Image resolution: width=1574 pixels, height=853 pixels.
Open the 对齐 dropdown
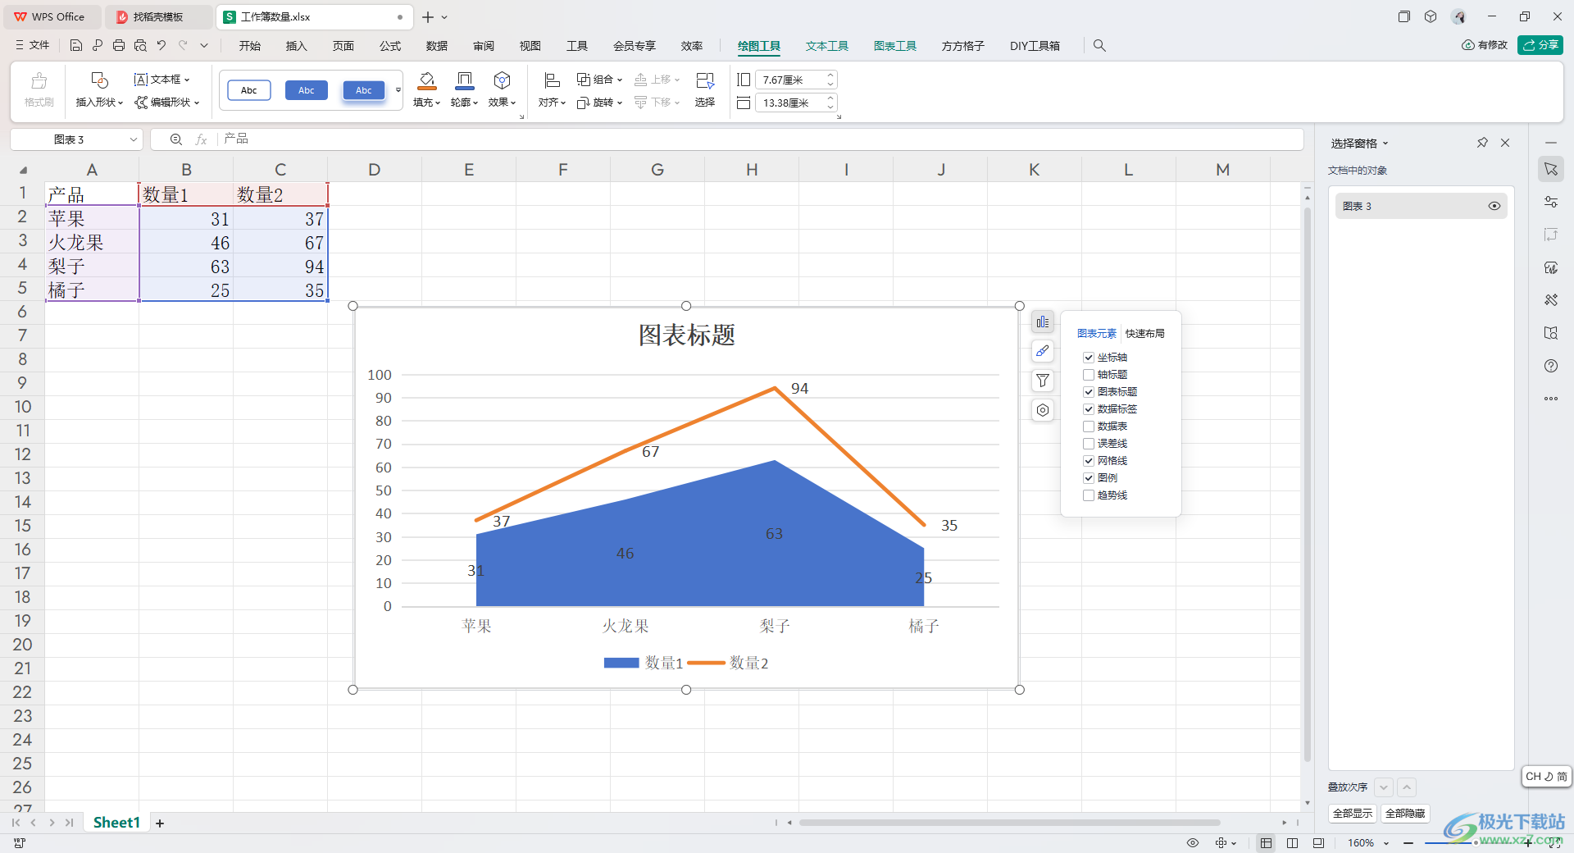552,103
